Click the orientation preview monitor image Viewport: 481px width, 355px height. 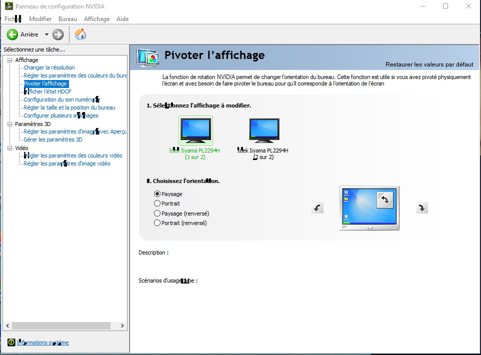click(369, 208)
